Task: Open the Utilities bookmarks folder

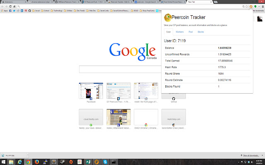Action: 68,11
